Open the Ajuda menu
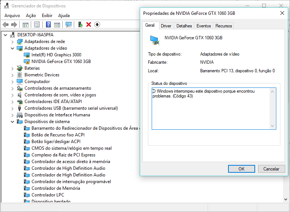290x212 pixels. point(64,16)
